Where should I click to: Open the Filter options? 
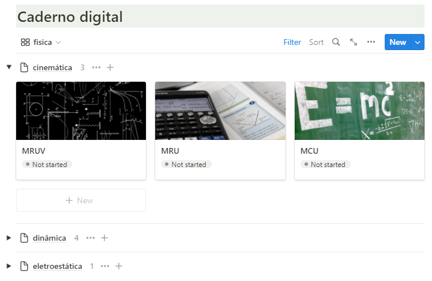point(292,42)
